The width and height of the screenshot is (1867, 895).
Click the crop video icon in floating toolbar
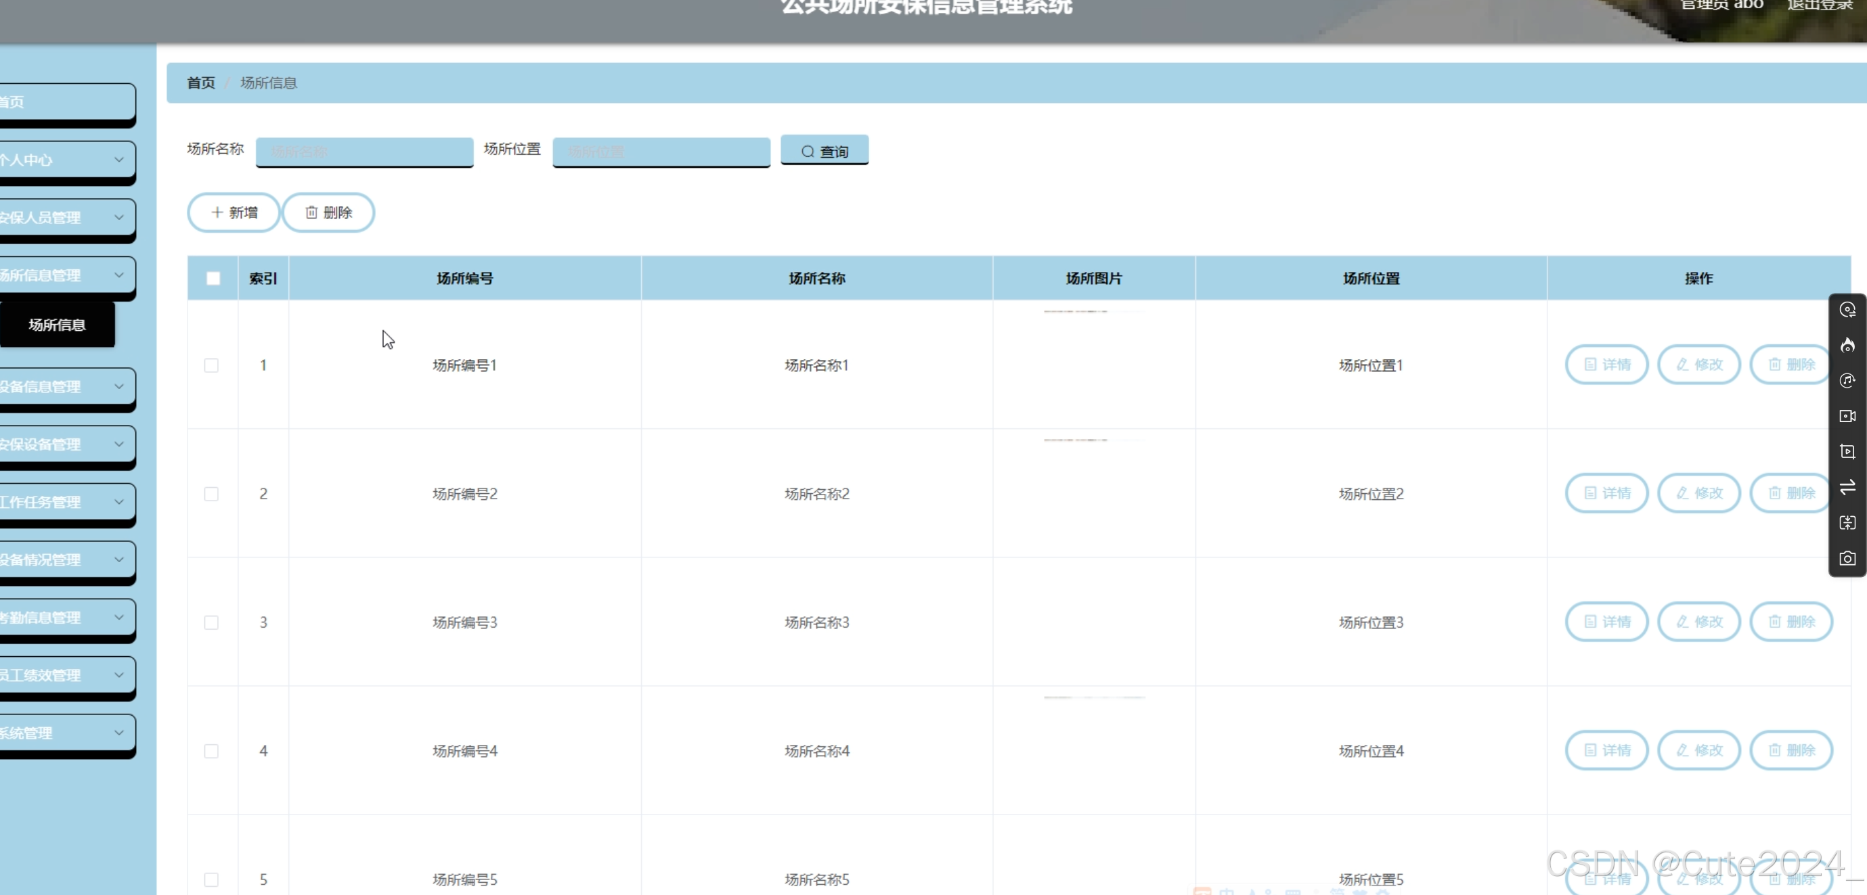coord(1847,452)
